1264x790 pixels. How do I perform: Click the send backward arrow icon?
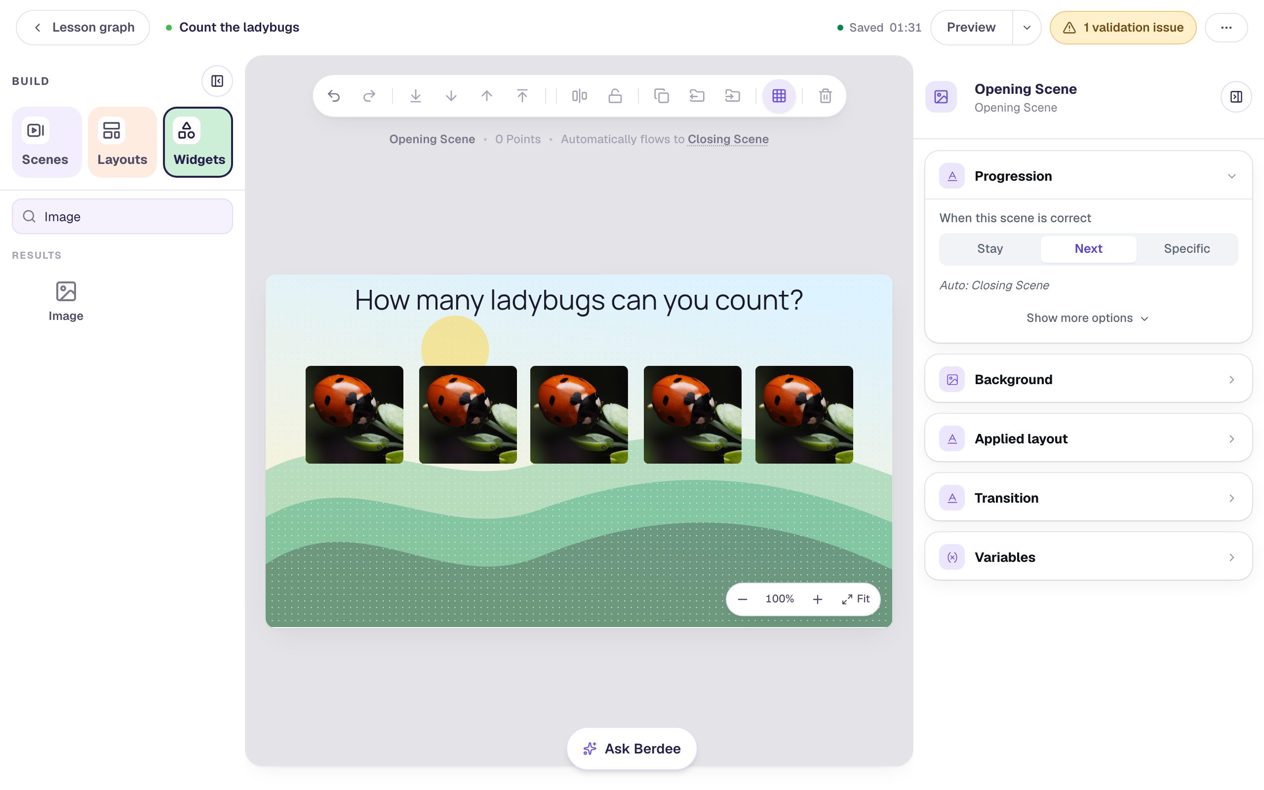click(451, 96)
